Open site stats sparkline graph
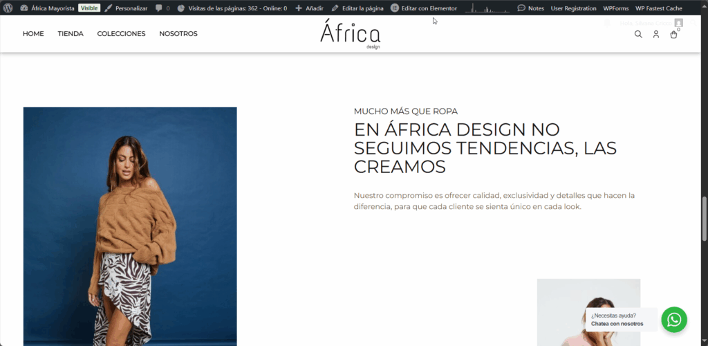The image size is (708, 346). point(489,8)
